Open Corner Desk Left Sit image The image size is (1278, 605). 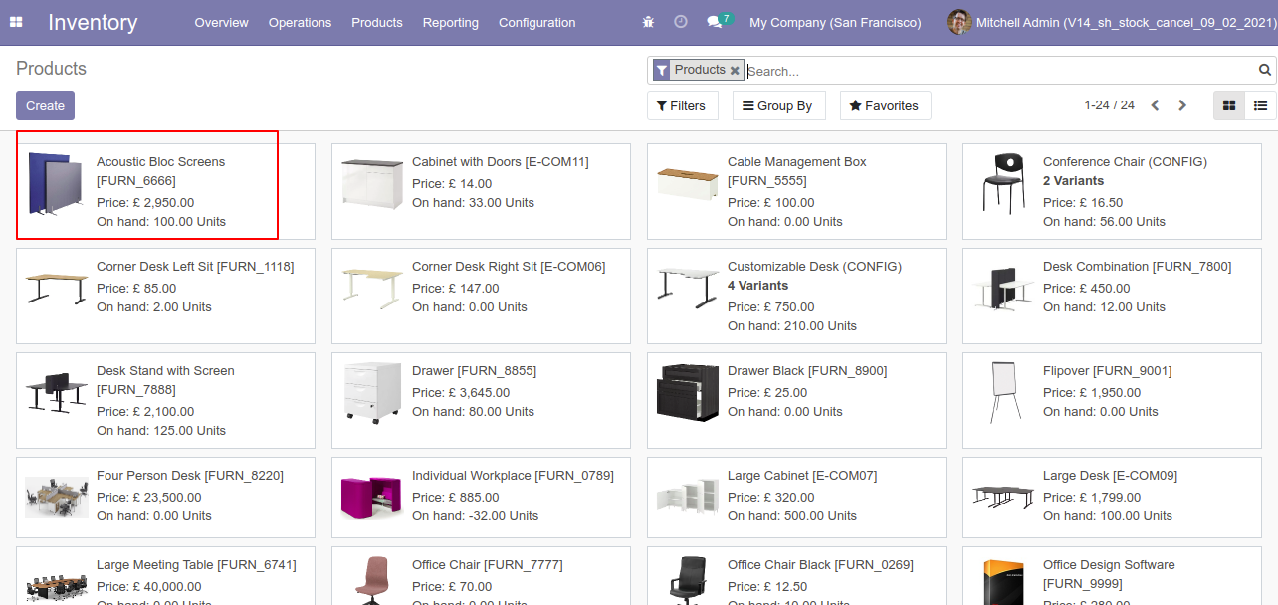[x=57, y=288]
